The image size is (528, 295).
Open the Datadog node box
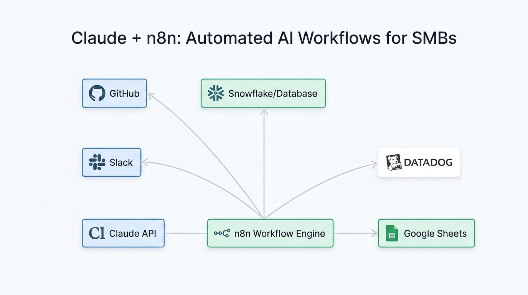coord(419,162)
